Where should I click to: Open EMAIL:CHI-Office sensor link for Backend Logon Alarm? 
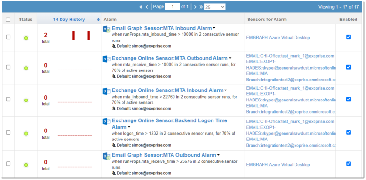290,121
